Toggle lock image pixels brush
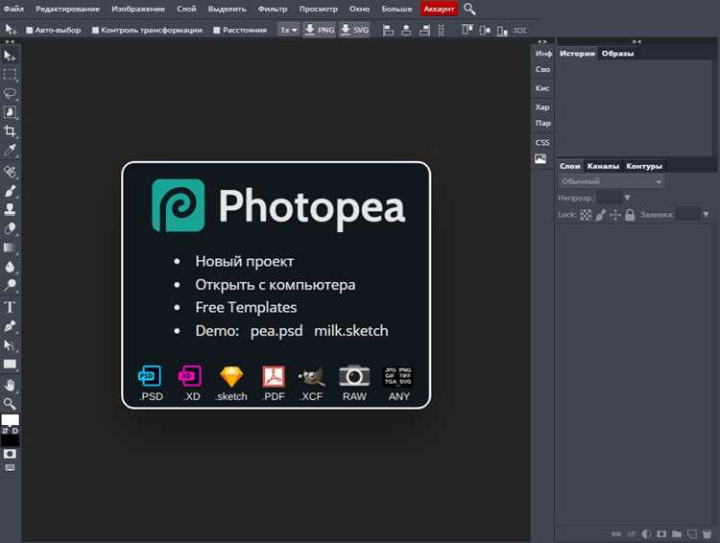Screen dimensions: 720x543 point(601,215)
